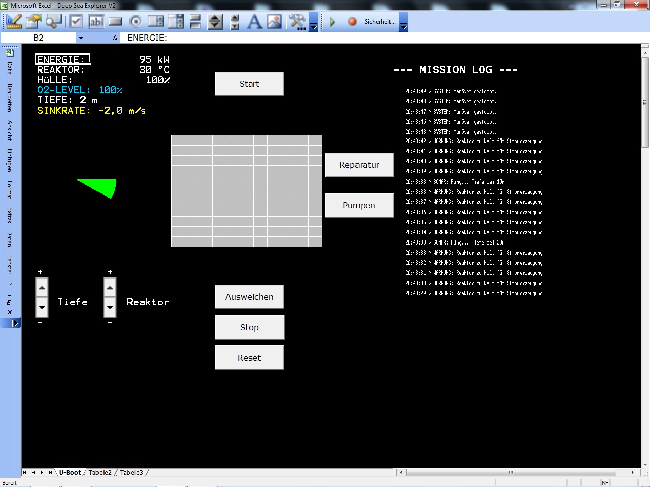Decrease Reaktor with the down spinner
The width and height of the screenshot is (650, 487).
pos(110,307)
